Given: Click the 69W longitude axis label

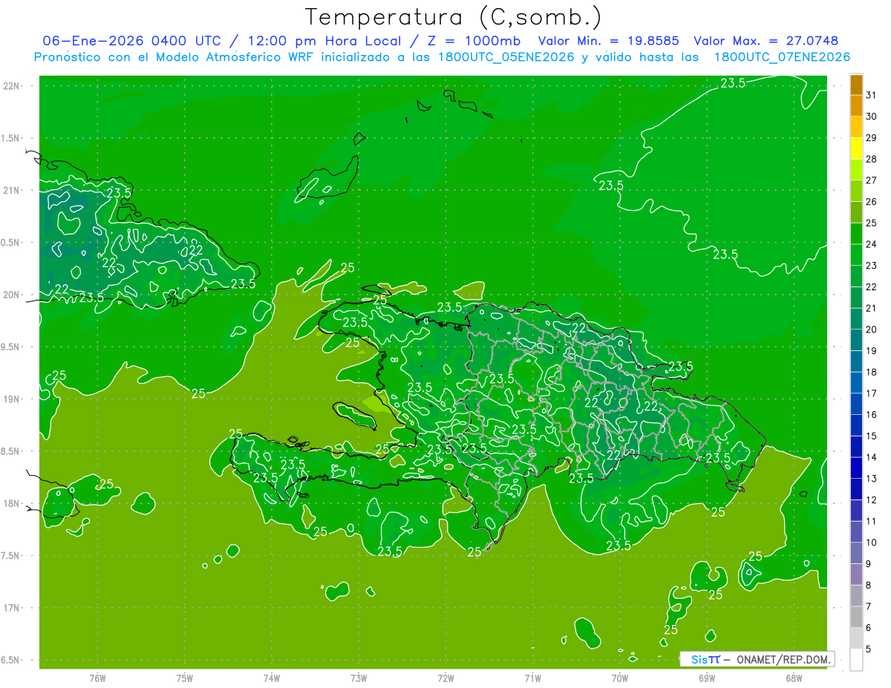Looking at the screenshot, I should [707, 678].
